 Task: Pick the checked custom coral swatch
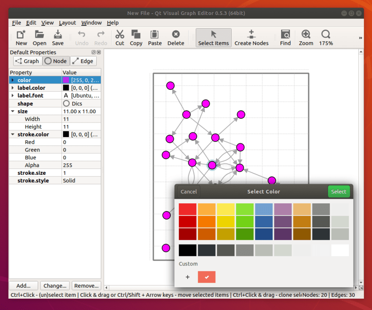pos(207,277)
